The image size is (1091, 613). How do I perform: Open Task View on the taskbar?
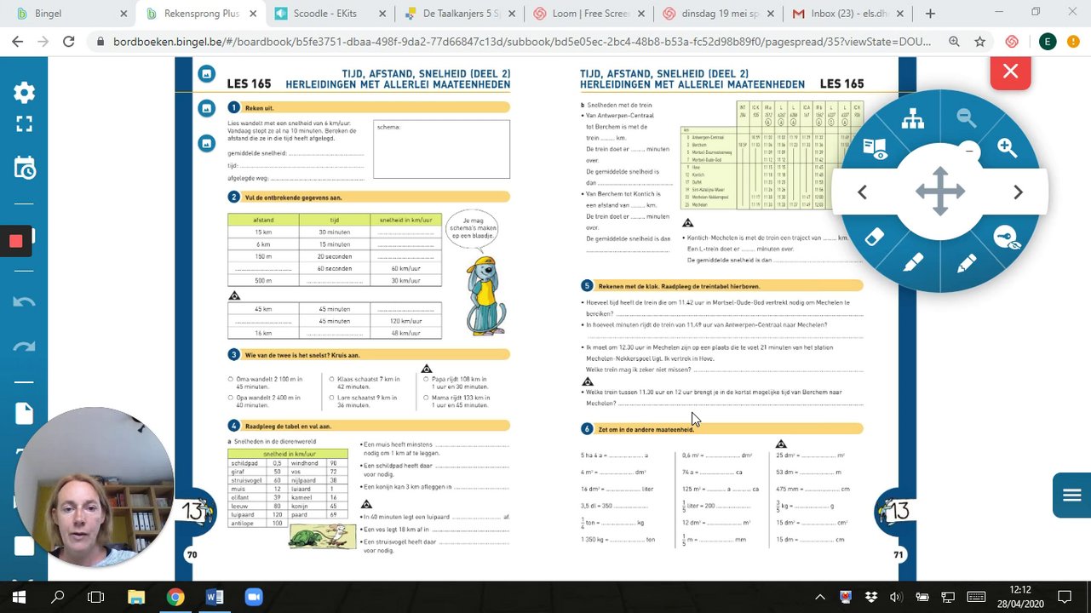coord(96,598)
